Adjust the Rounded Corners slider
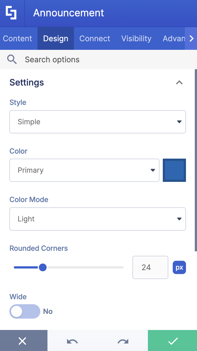The image size is (197, 351). tap(43, 267)
